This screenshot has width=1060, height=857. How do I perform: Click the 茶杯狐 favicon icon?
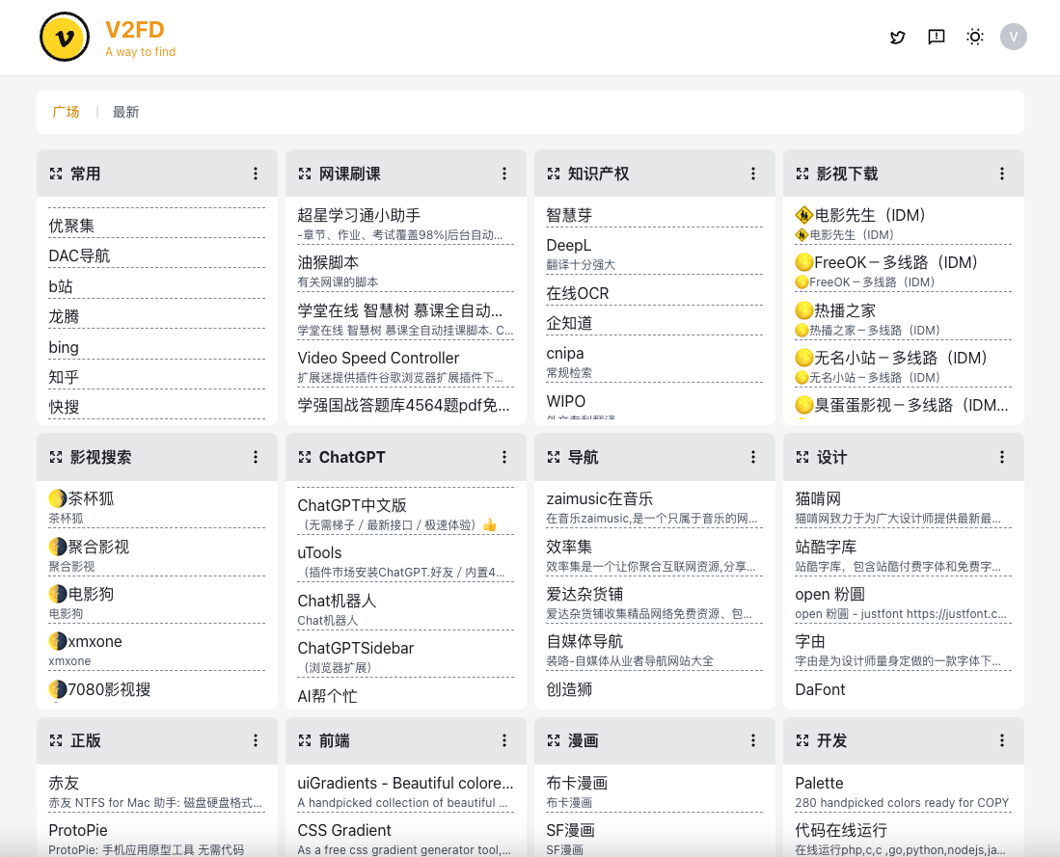click(58, 498)
